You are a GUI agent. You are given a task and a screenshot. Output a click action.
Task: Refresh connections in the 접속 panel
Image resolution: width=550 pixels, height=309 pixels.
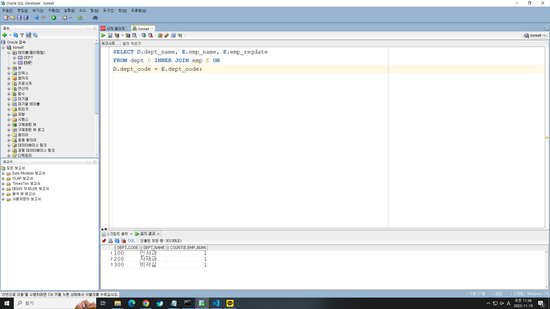16,35
